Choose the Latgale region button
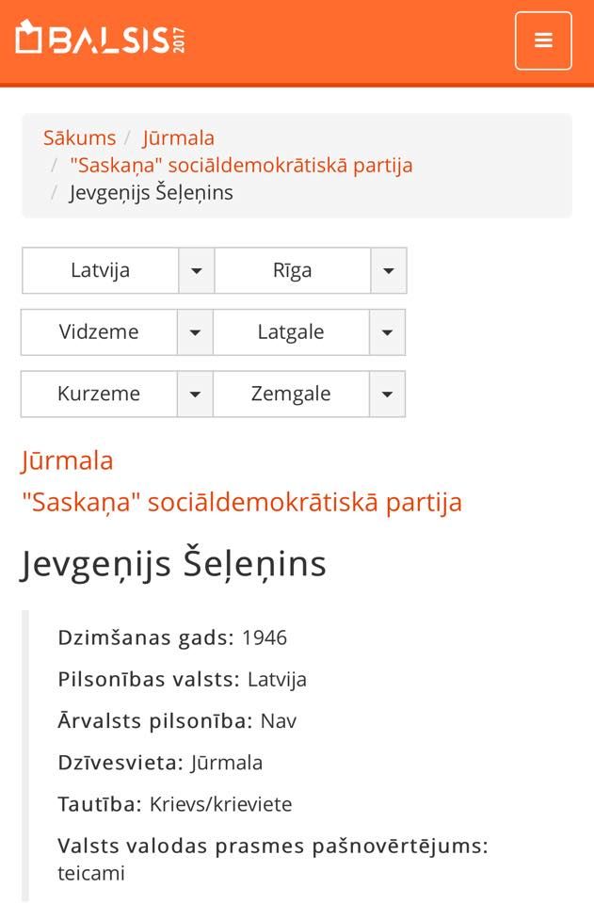Viewport: 594px width, 903px height. tap(291, 332)
